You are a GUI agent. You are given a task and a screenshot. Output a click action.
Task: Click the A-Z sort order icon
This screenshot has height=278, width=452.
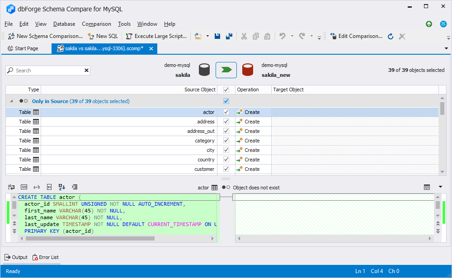tap(61, 187)
